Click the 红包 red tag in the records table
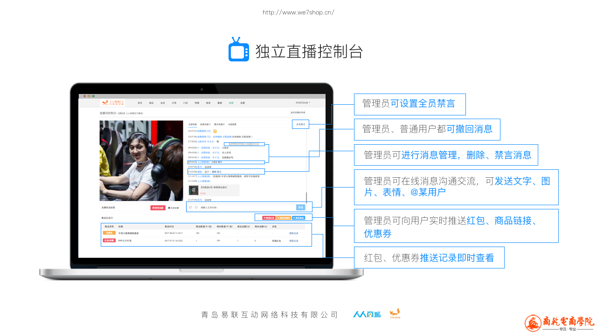 tap(109, 241)
